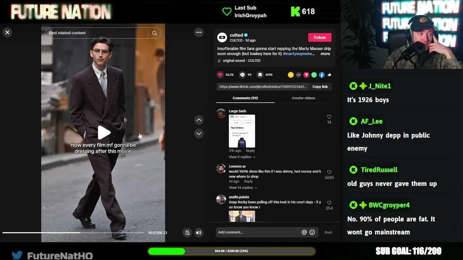Click Copy link button
This screenshot has width=463, height=260.
(320, 87)
